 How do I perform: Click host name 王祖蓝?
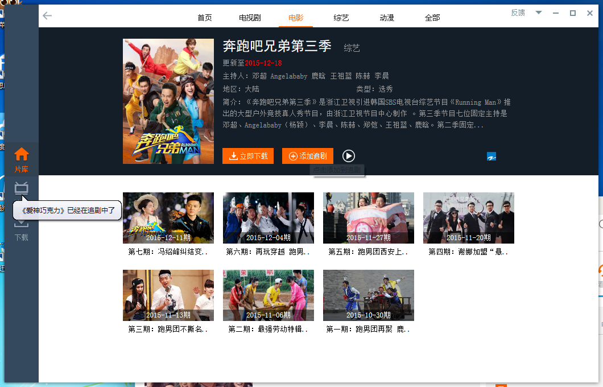pyautogui.click(x=341, y=76)
